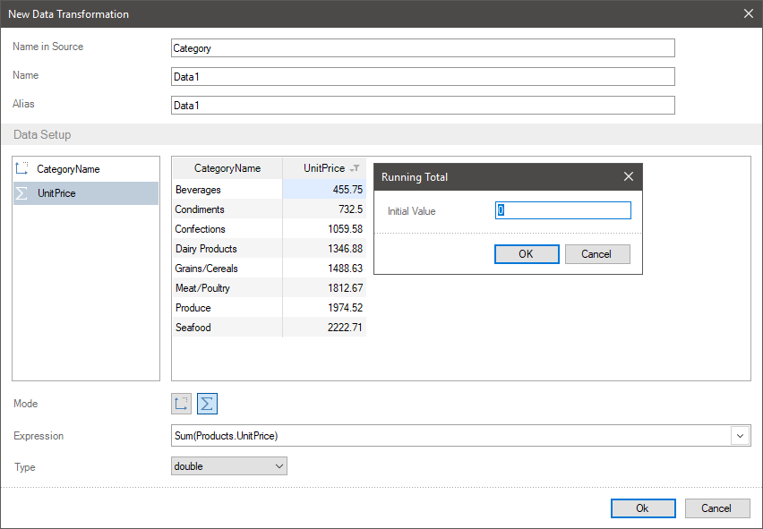Screen dimensions: 763x529
Task: Click the bottom Cancel button of main window
Action: (x=716, y=508)
